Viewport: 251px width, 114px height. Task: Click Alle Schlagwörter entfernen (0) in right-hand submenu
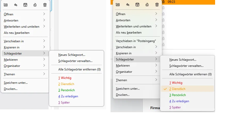coord(187,74)
